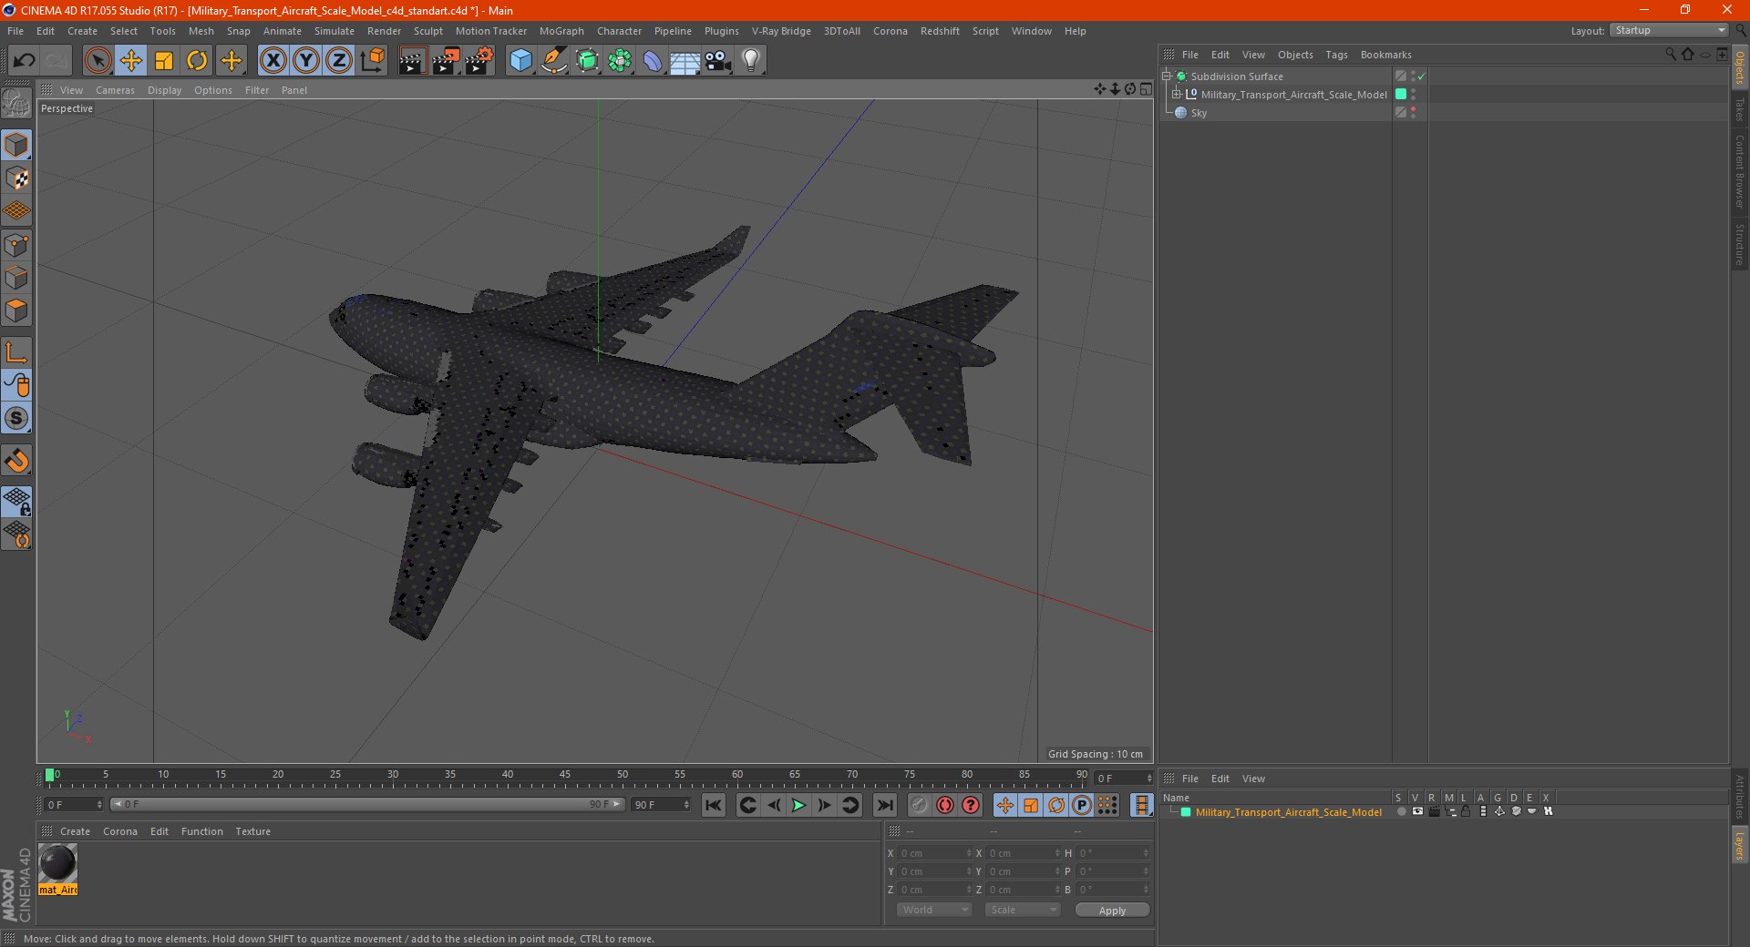Toggle Viewport Solo S button

[x=16, y=418]
